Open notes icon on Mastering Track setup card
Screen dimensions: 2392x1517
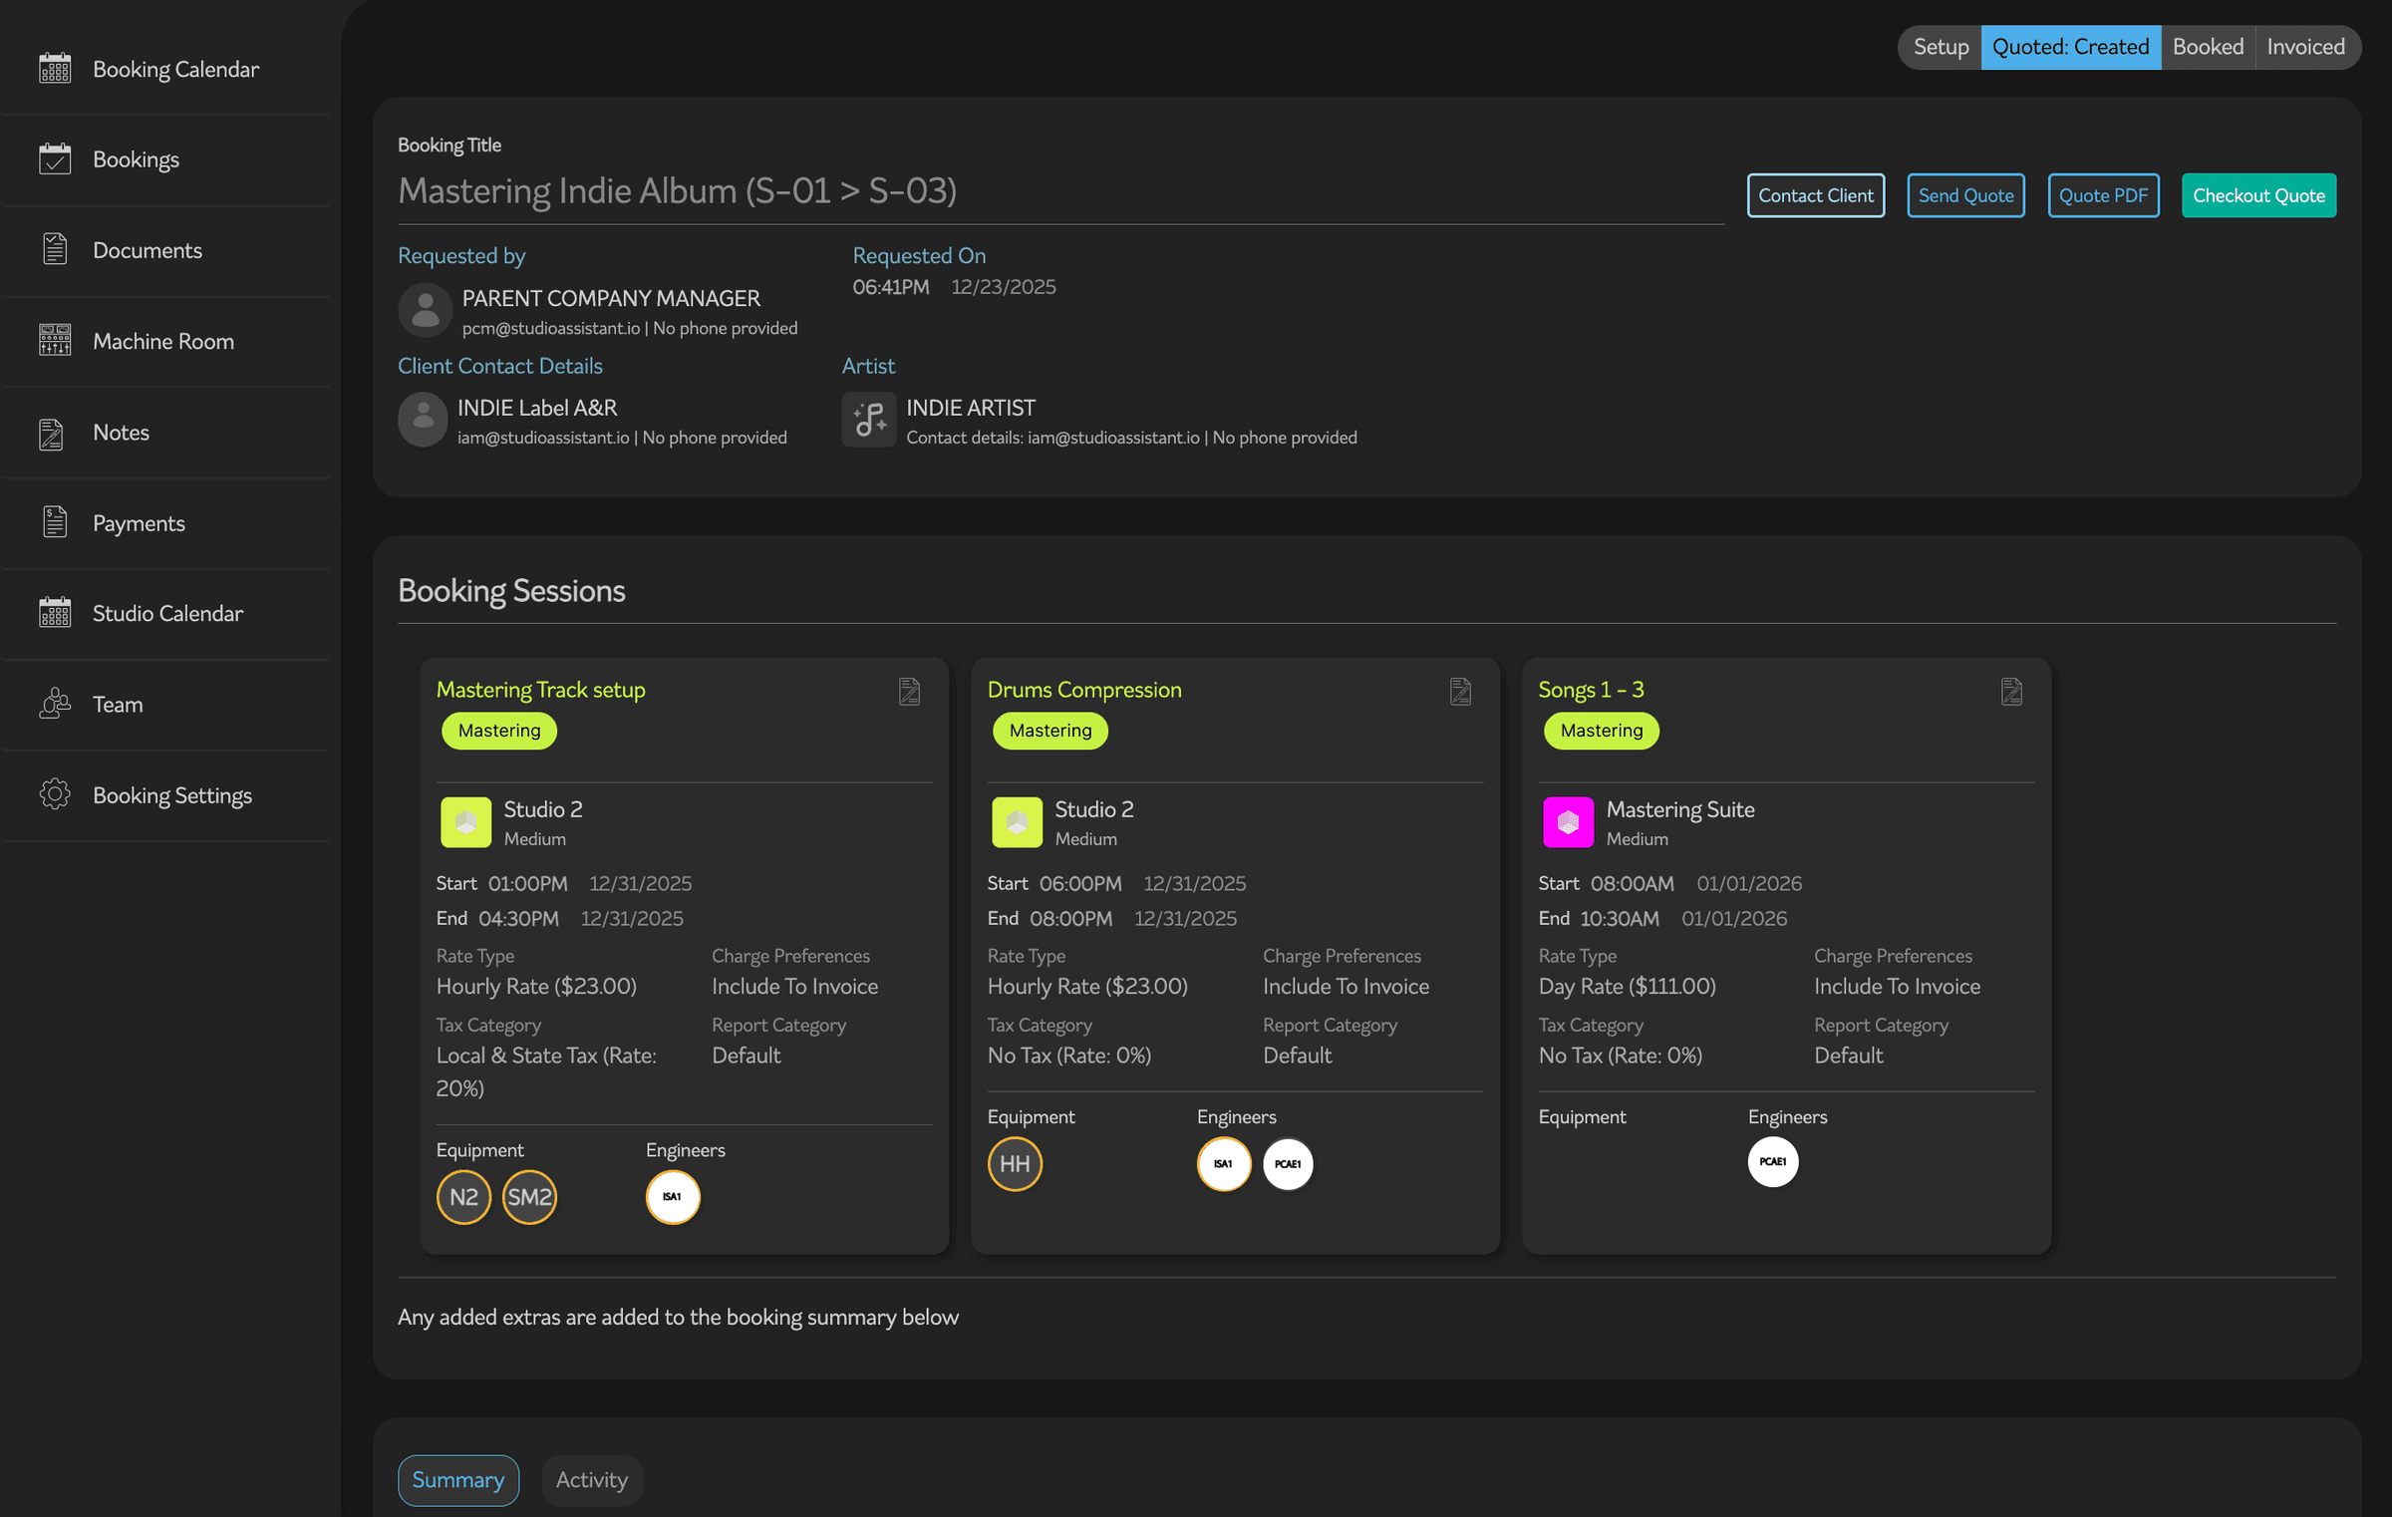[x=909, y=691]
